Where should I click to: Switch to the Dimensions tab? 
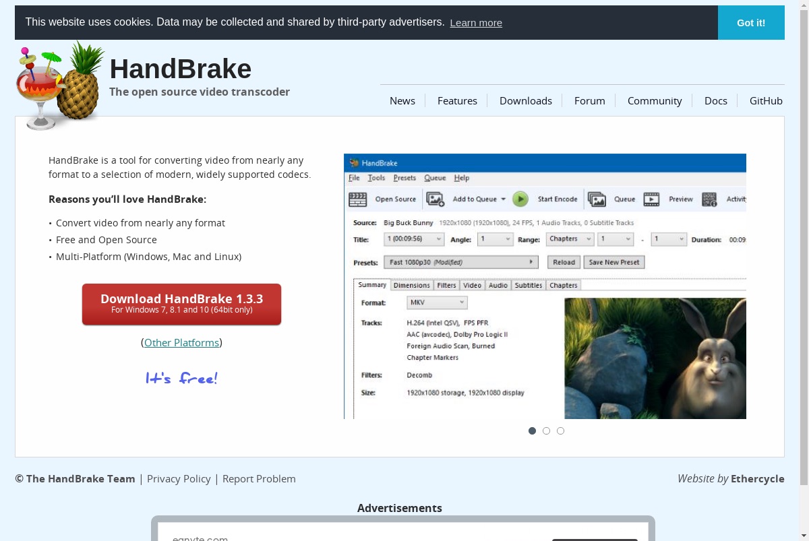click(x=411, y=285)
